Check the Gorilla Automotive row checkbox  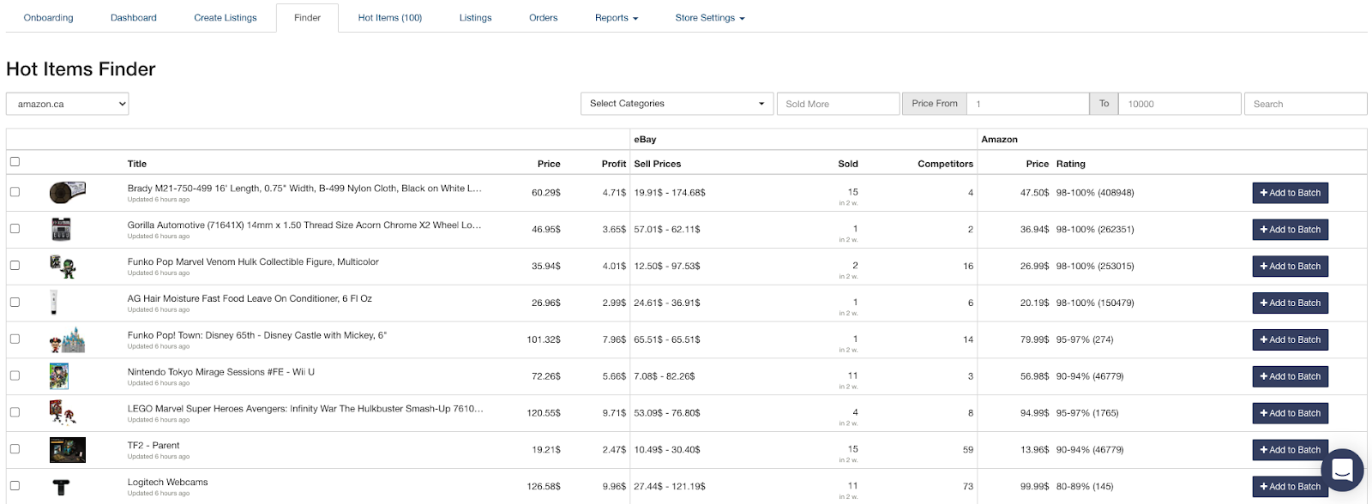pos(15,229)
